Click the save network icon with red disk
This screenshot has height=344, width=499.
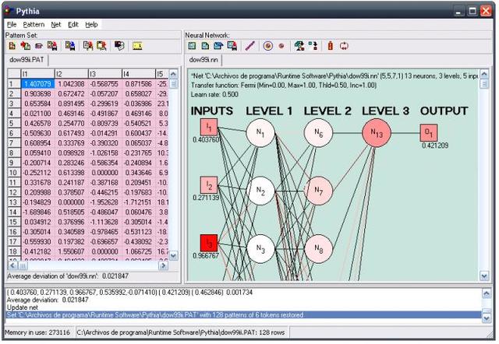pyautogui.click(x=232, y=46)
